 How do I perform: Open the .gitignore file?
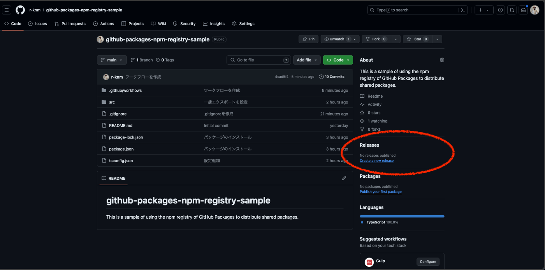coord(118,114)
